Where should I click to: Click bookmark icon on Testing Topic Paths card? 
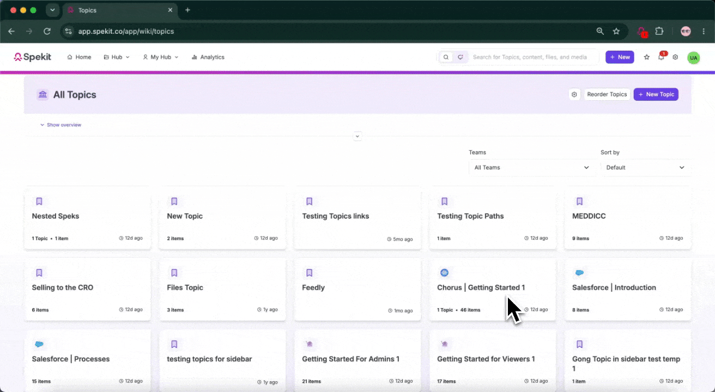(x=445, y=201)
